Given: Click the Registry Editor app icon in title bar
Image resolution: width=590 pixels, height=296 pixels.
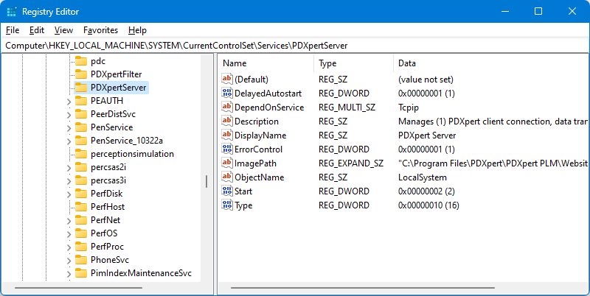Looking at the screenshot, I should click(13, 12).
